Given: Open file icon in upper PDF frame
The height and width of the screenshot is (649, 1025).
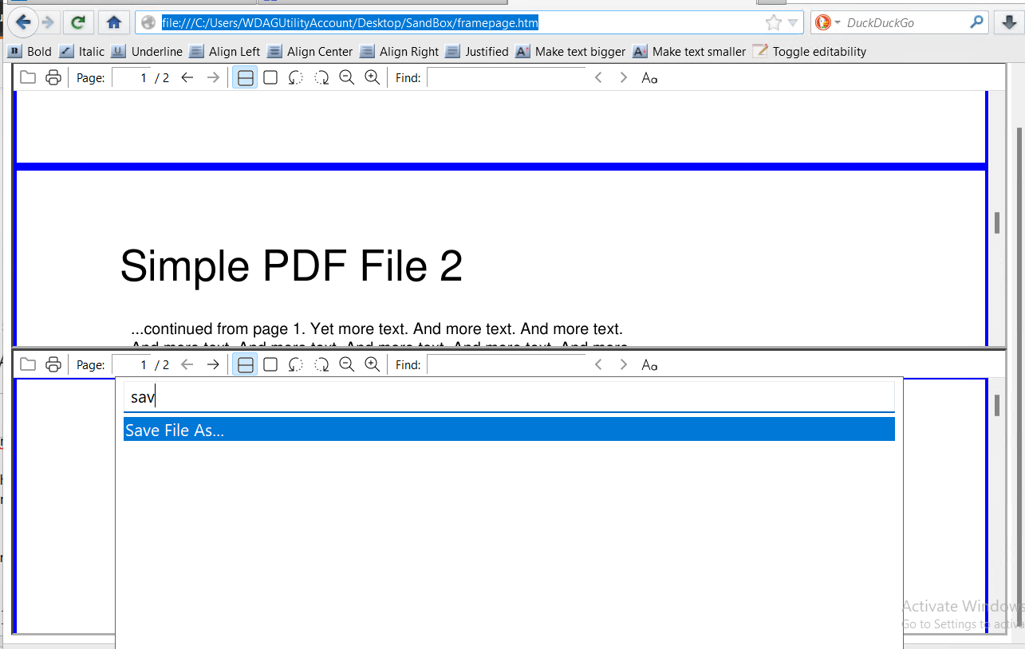Looking at the screenshot, I should [x=28, y=77].
